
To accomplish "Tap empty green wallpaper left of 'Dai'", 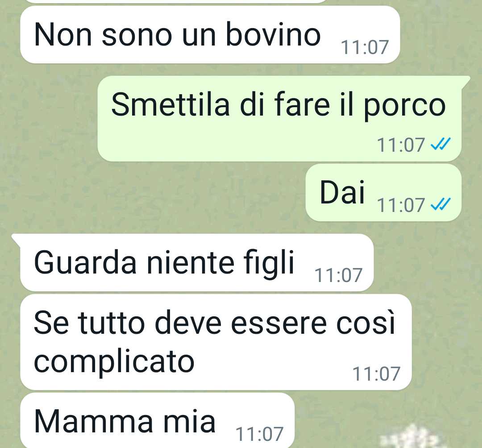I will 154,194.
